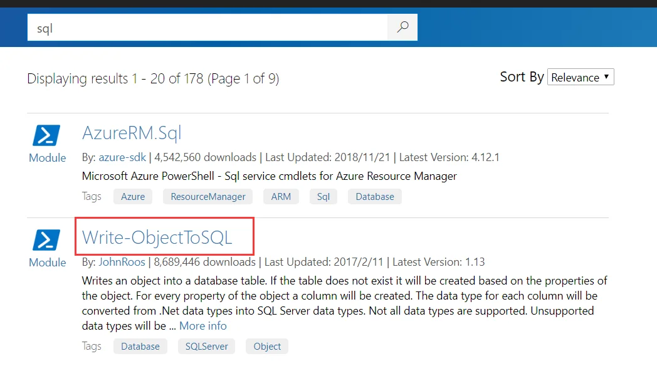Viewport: 657px width, 366px height.
Task: Click the "4,542,560 downloads" text
Action: pos(206,157)
